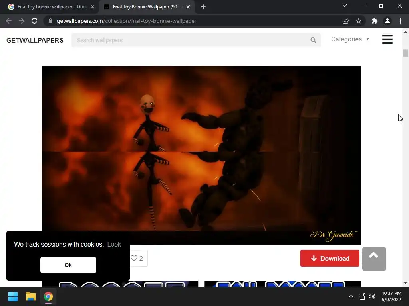Viewport: 409px width, 306px height.
Task: Go forward to next page
Action: [22, 21]
